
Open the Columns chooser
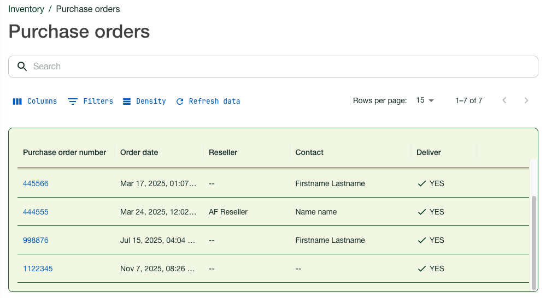[x=35, y=101]
